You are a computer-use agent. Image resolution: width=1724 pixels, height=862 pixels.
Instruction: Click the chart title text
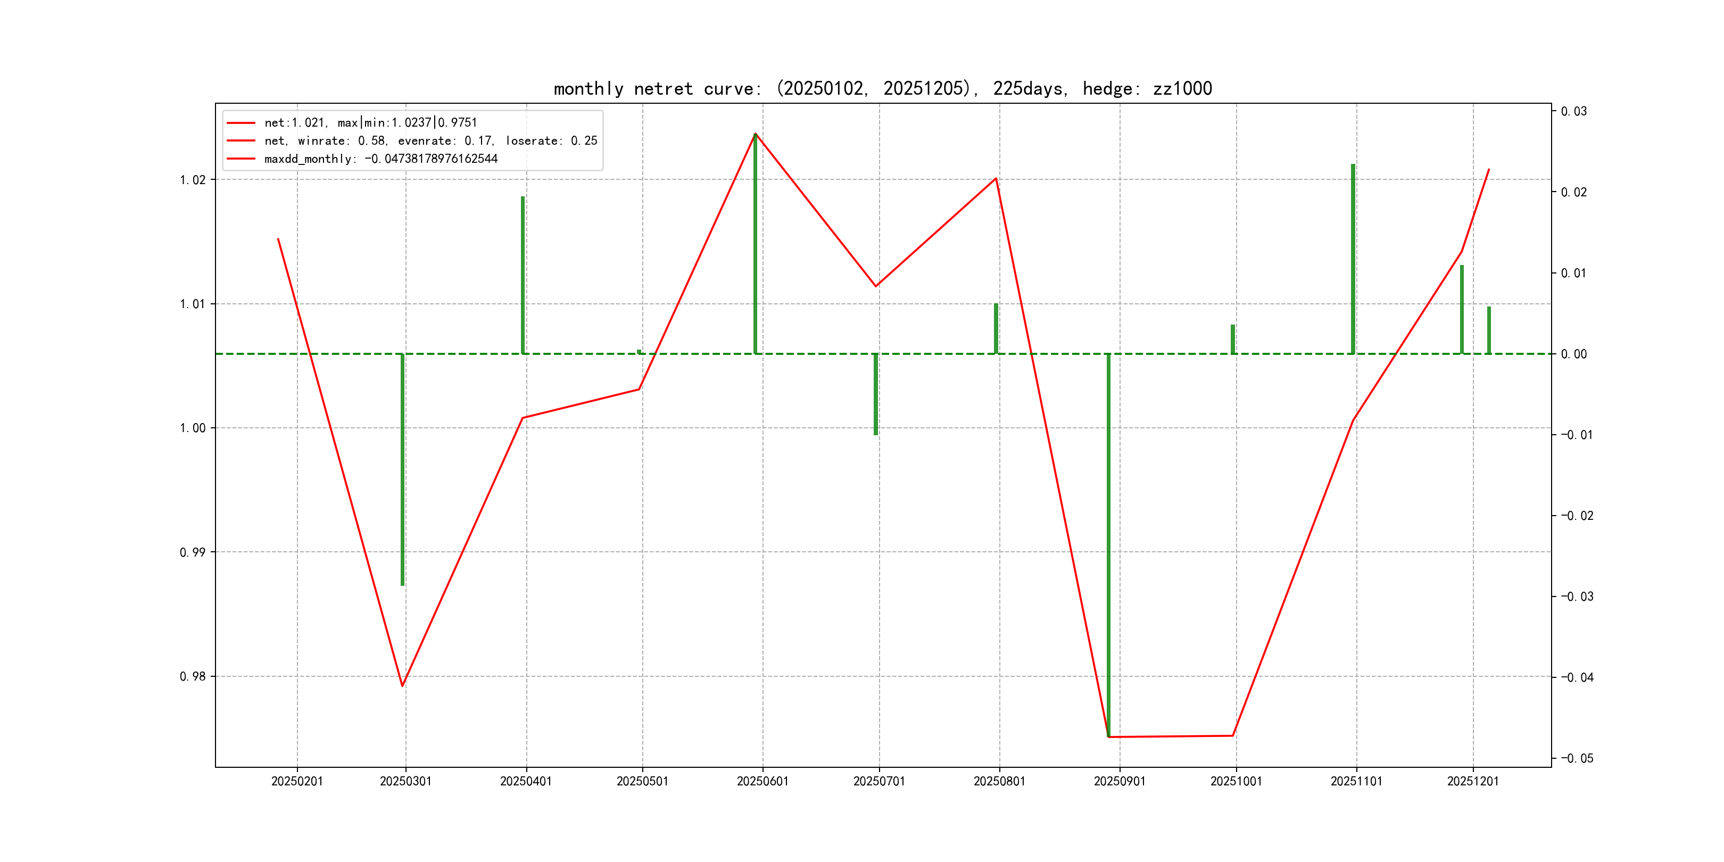[x=882, y=88]
